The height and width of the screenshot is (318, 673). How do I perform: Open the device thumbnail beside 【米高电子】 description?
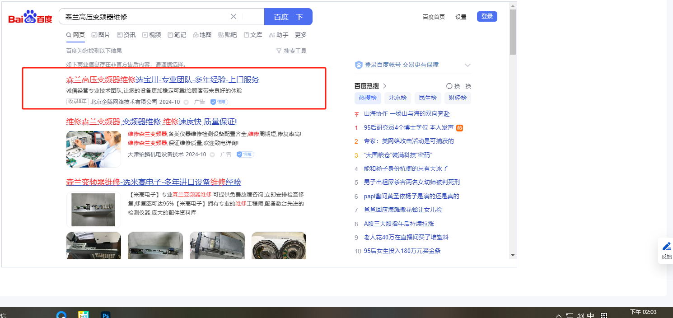click(93, 210)
